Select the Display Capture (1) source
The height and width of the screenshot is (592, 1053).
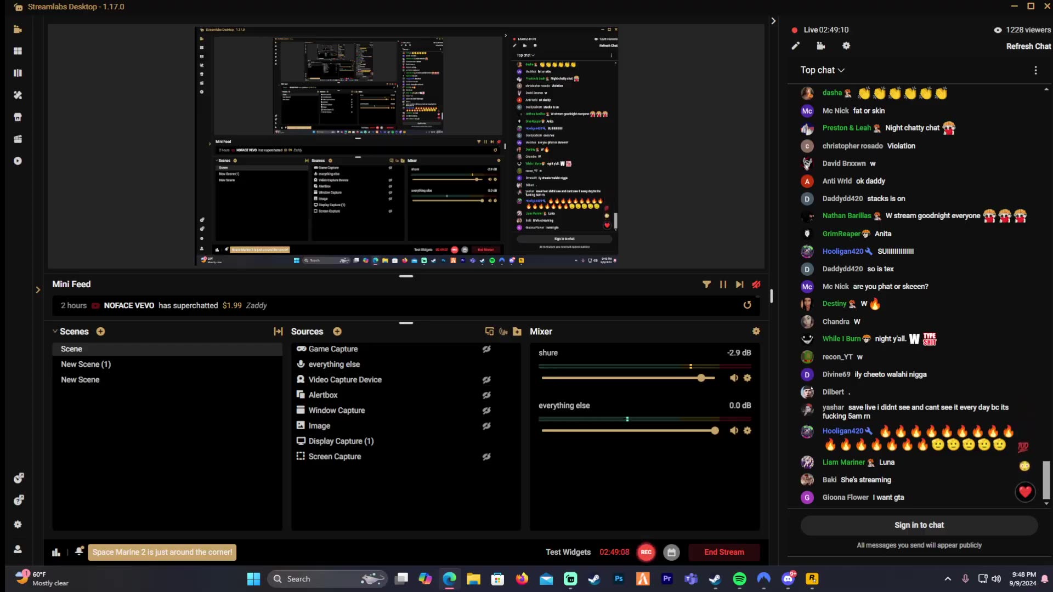click(x=341, y=441)
